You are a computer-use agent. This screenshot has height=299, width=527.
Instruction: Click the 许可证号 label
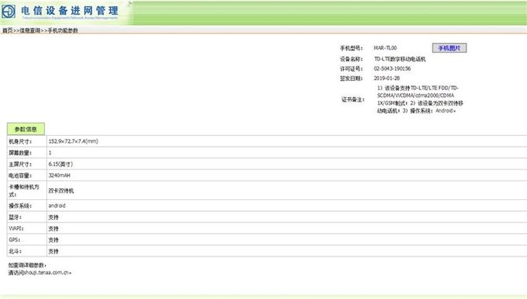(x=352, y=69)
